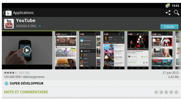Tap the 655 592 ratings count

(x=24, y=73)
